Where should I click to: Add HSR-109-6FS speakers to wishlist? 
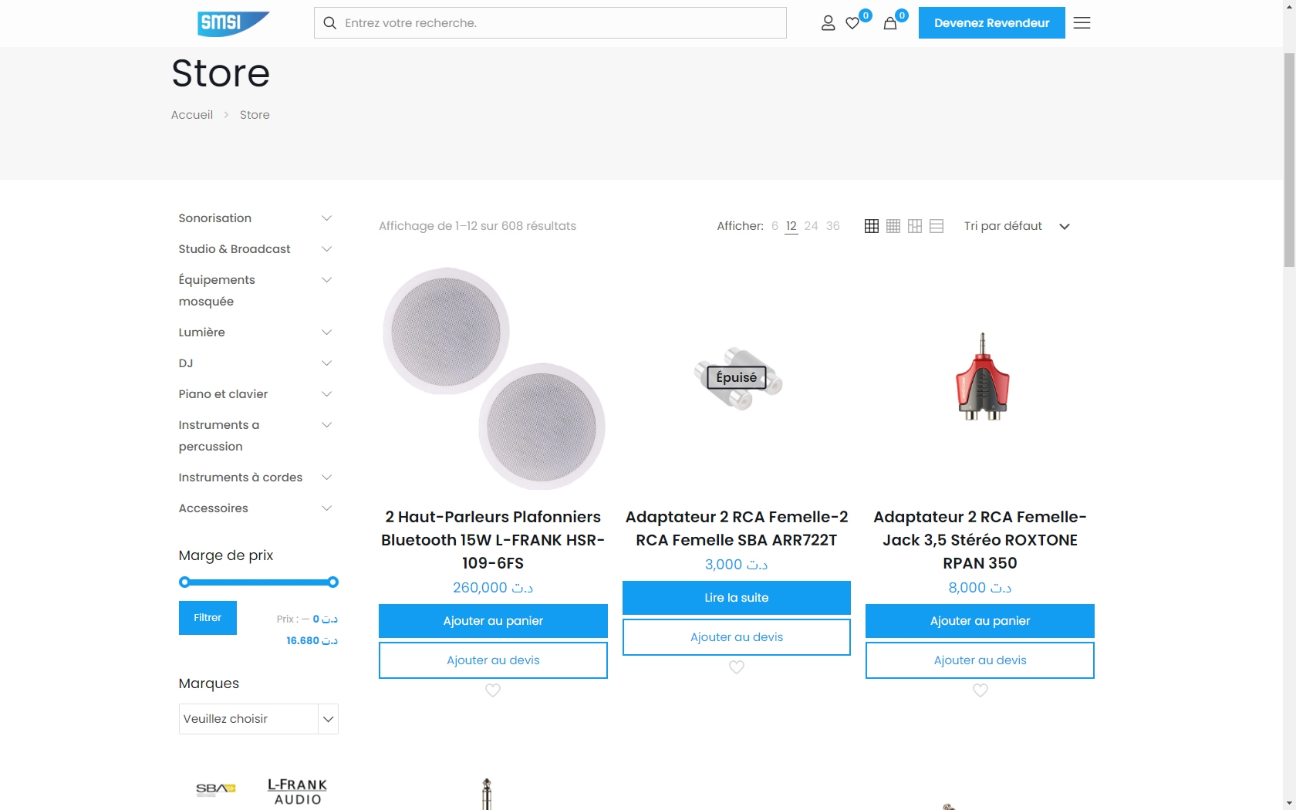click(x=493, y=690)
